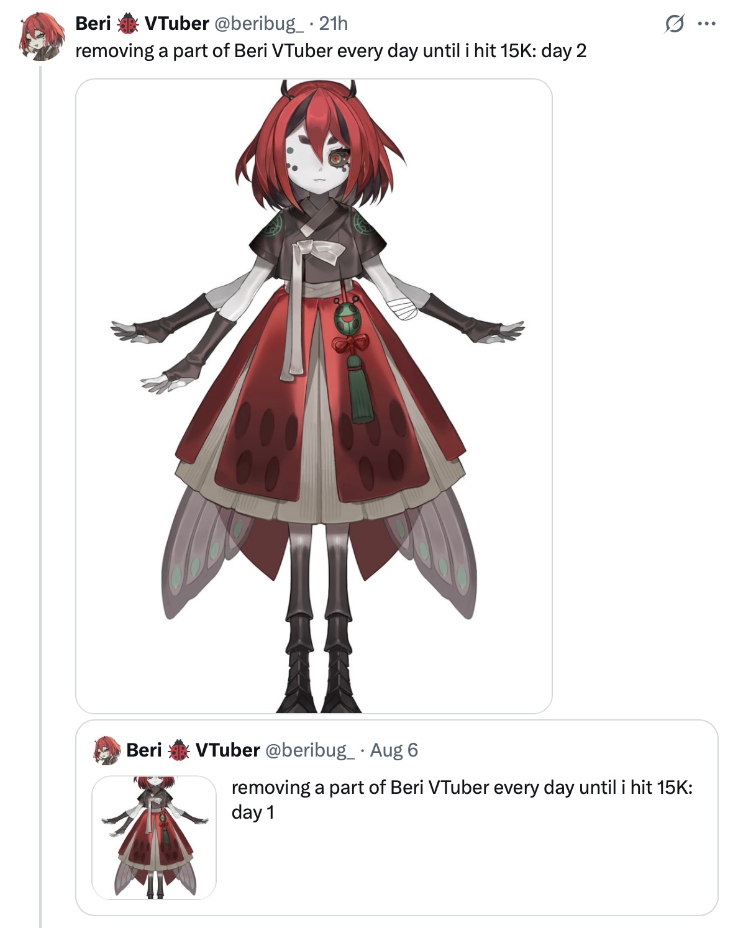Viewport: 733px width, 928px height.
Task: Select the Beri VTuber name in the quoted tweet
Action: coord(193,750)
